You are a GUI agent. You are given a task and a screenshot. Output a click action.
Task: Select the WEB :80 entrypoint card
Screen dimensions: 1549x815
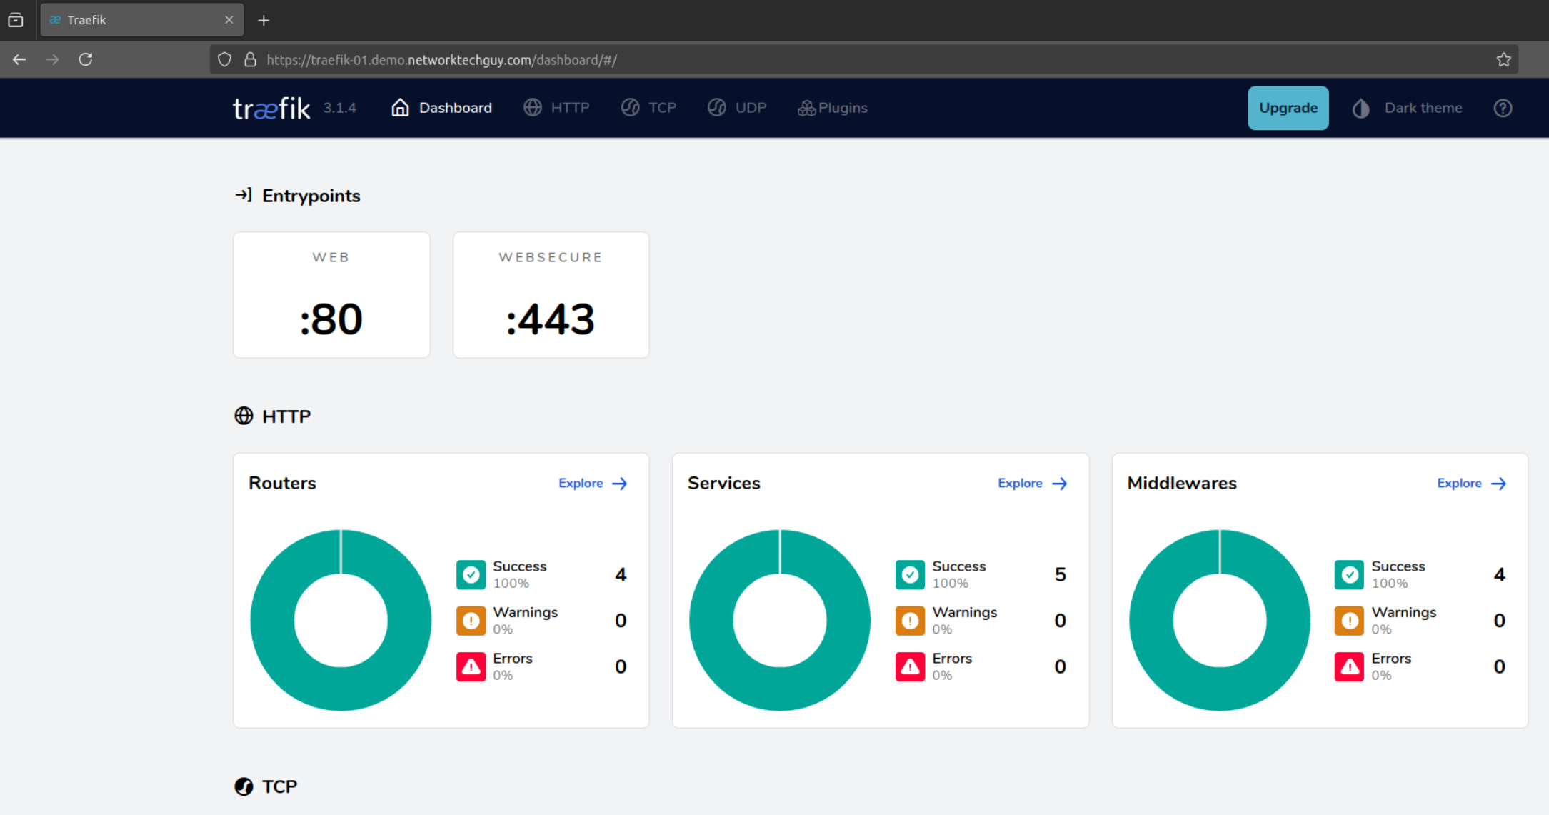[331, 295]
